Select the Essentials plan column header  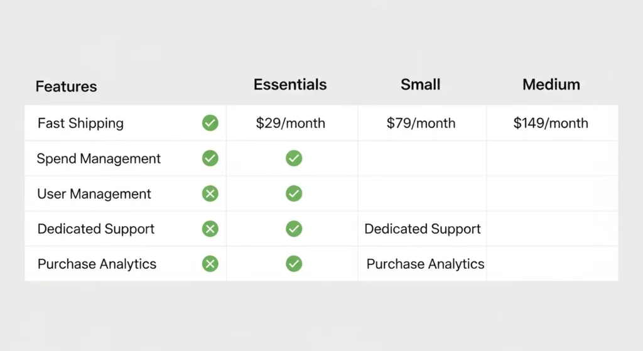coord(290,85)
